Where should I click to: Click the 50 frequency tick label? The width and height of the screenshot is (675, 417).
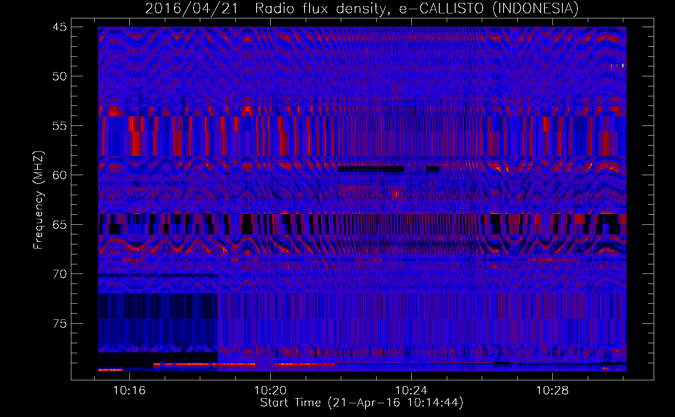pyautogui.click(x=59, y=76)
